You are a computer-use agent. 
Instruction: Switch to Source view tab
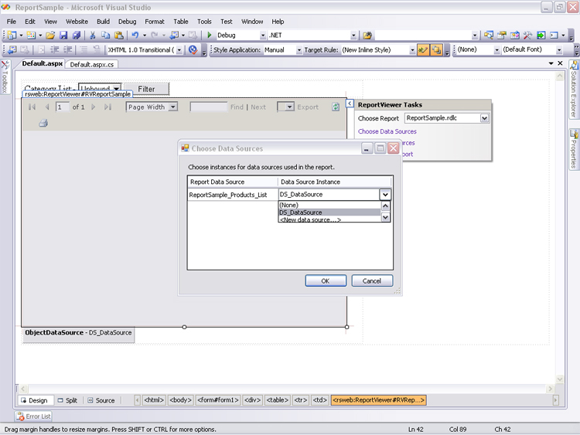pos(101,400)
